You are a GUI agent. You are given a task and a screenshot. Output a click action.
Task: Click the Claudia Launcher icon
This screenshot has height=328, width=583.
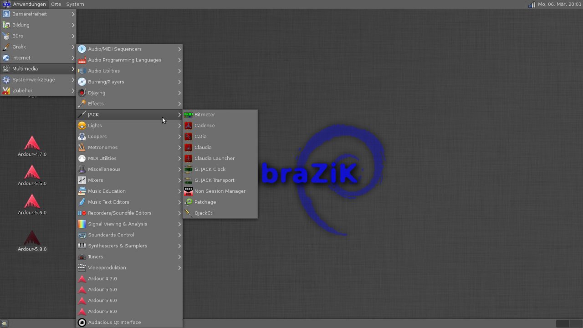pyautogui.click(x=188, y=159)
